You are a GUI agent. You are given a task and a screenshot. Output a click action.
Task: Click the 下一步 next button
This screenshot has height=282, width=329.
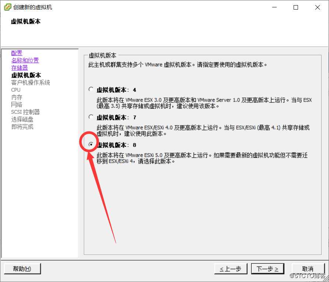(x=267, y=269)
